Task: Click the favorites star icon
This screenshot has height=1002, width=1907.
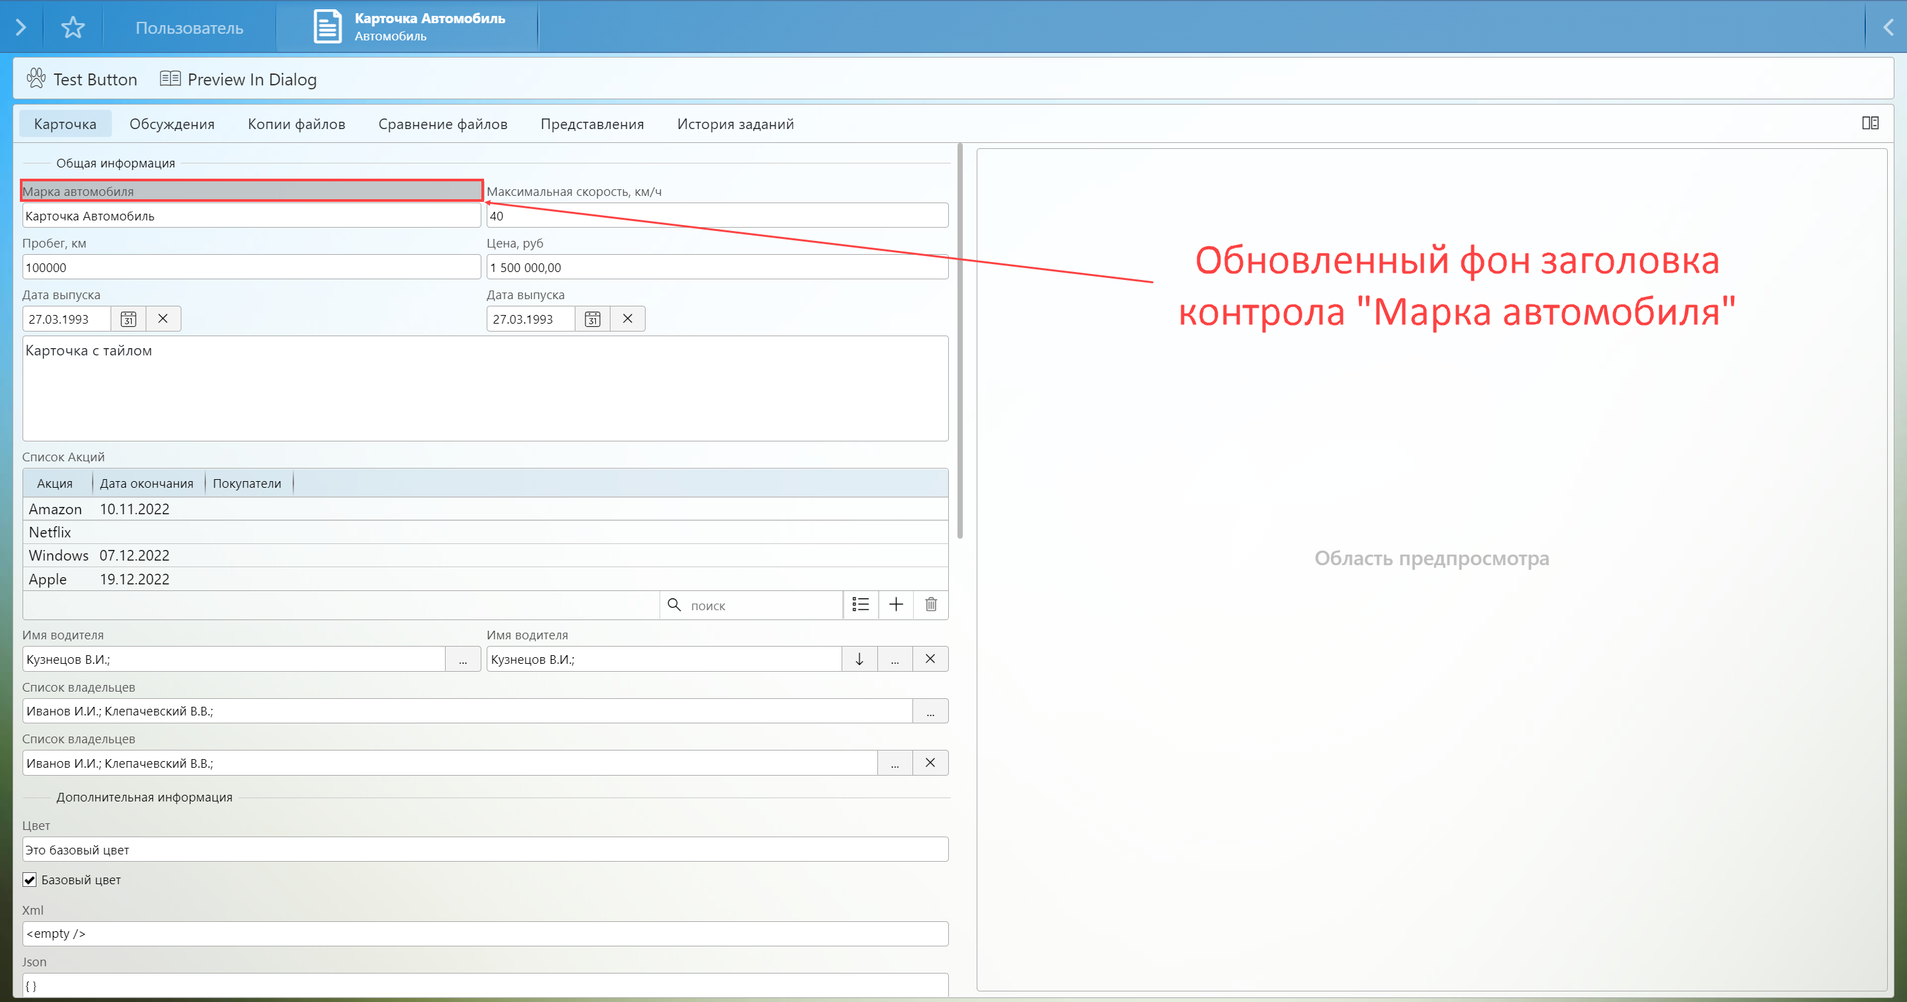Action: click(73, 27)
